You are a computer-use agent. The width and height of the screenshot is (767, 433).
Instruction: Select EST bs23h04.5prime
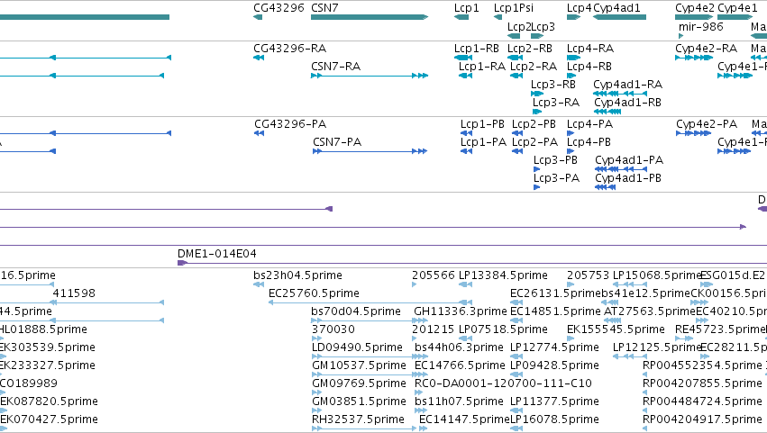pos(298,275)
